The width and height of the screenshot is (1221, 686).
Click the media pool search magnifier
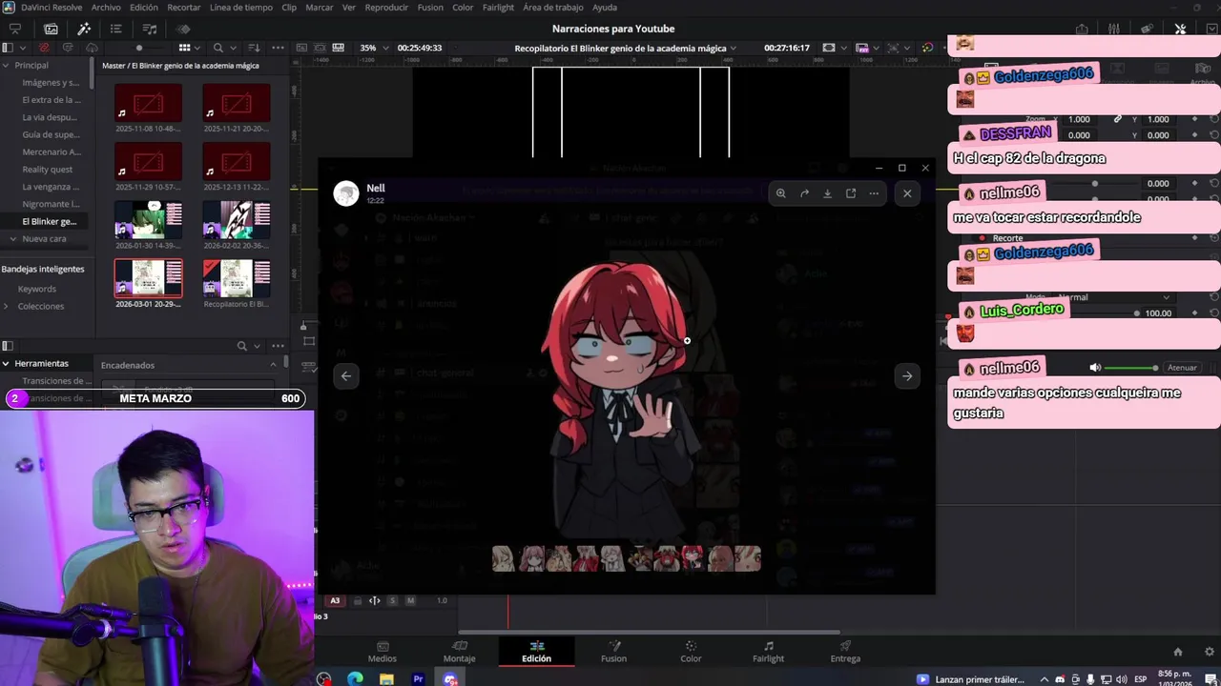click(218, 48)
